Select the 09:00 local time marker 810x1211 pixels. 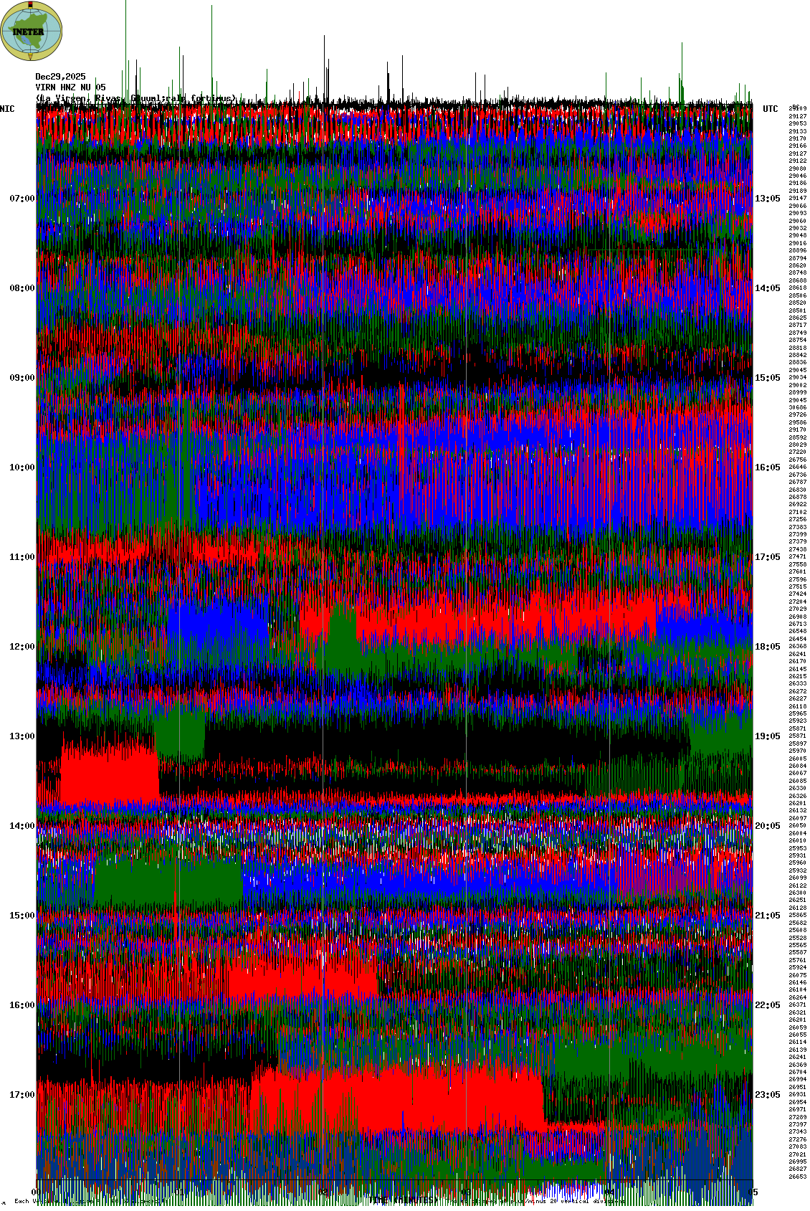pyautogui.click(x=22, y=378)
